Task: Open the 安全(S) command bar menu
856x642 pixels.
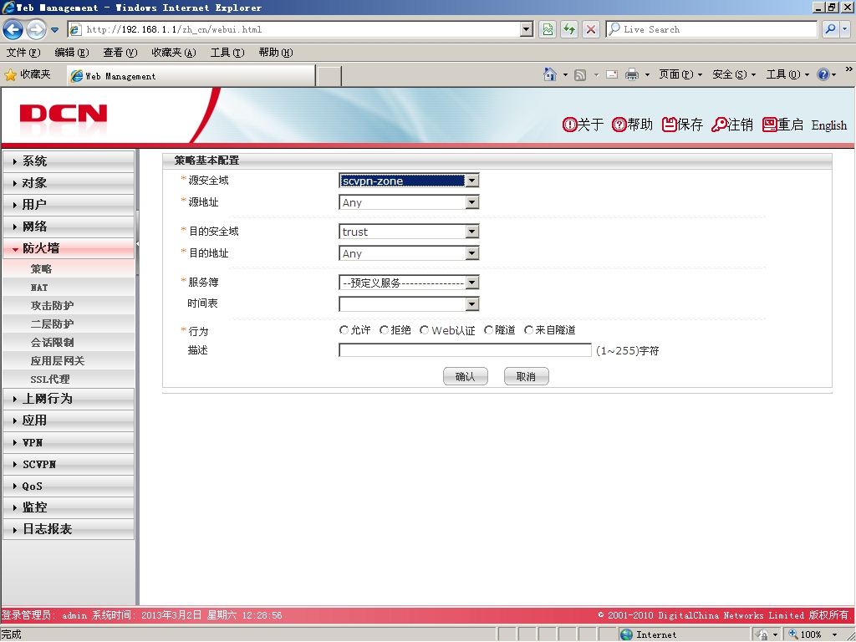Action: (734, 74)
